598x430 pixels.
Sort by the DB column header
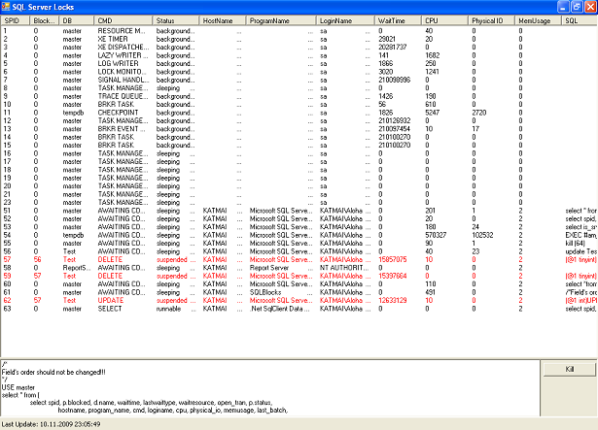[x=76, y=20]
